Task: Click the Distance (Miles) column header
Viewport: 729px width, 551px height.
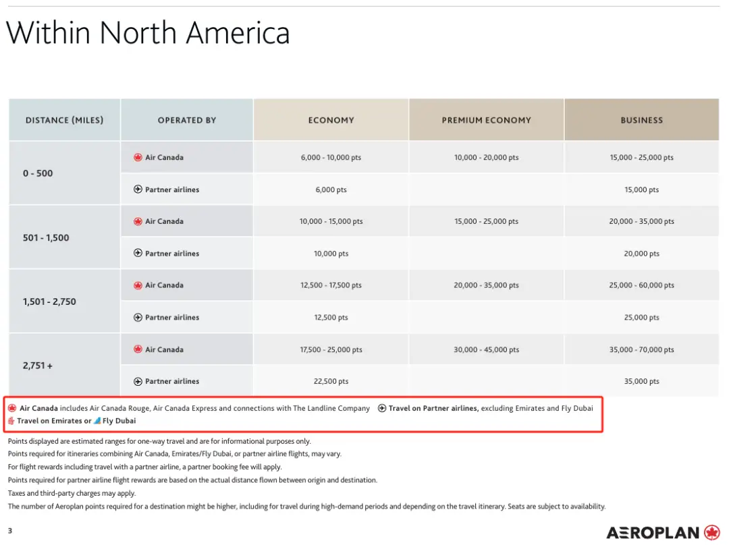Action: point(64,120)
